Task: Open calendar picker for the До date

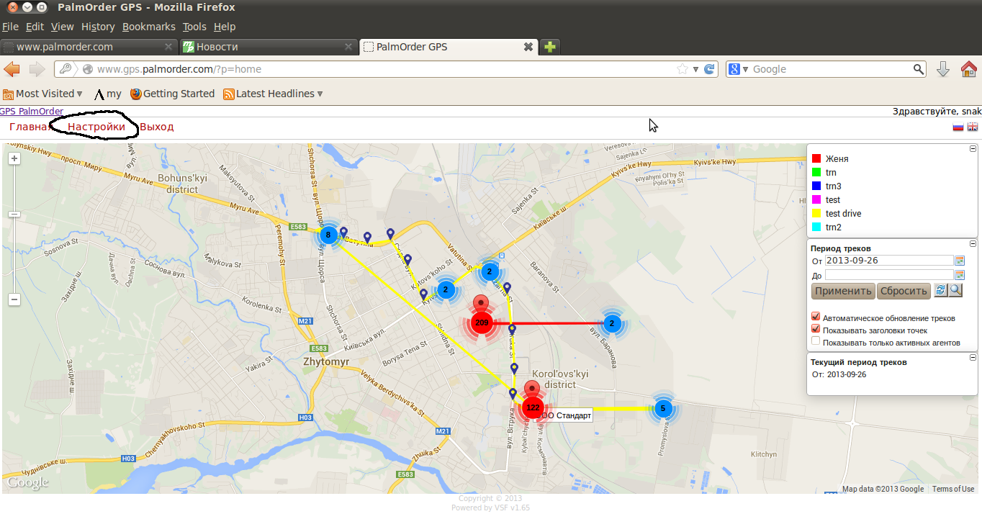Action: tap(959, 275)
